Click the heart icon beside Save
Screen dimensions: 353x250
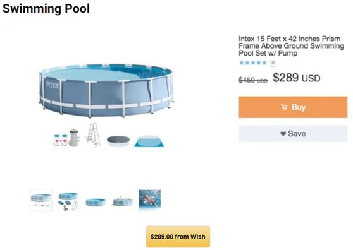[283, 134]
